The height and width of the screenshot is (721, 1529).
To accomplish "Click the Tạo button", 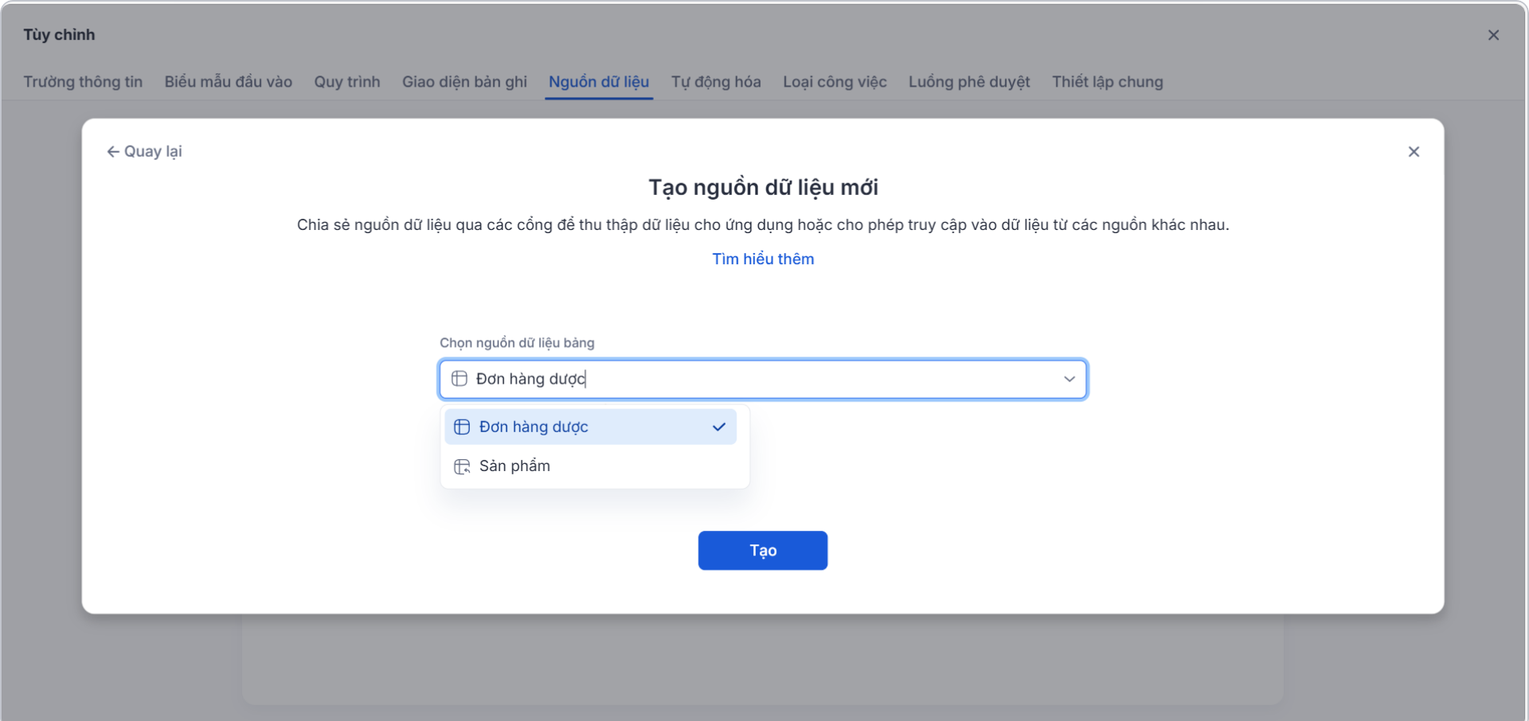I will click(x=763, y=551).
